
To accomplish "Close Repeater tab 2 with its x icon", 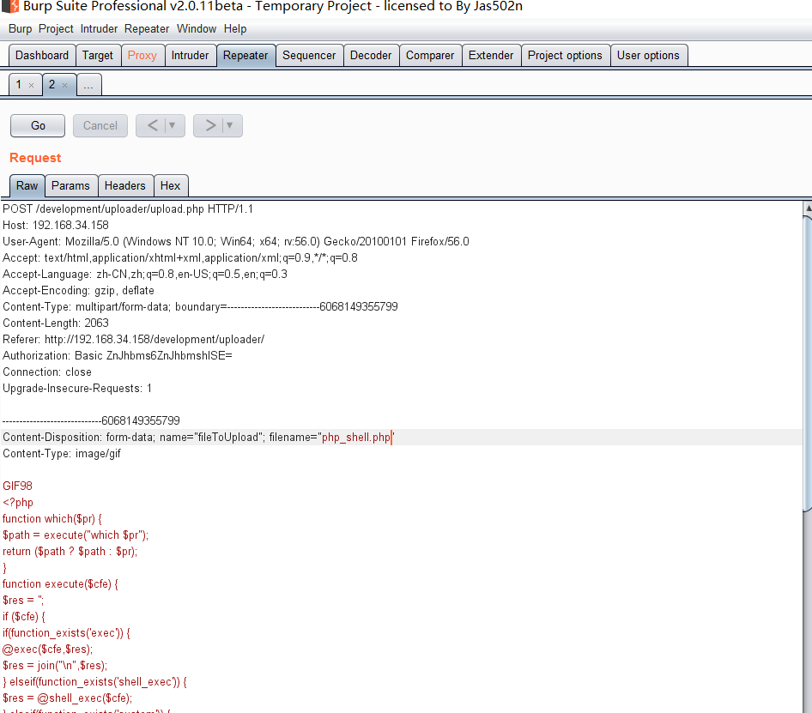I will (x=64, y=86).
